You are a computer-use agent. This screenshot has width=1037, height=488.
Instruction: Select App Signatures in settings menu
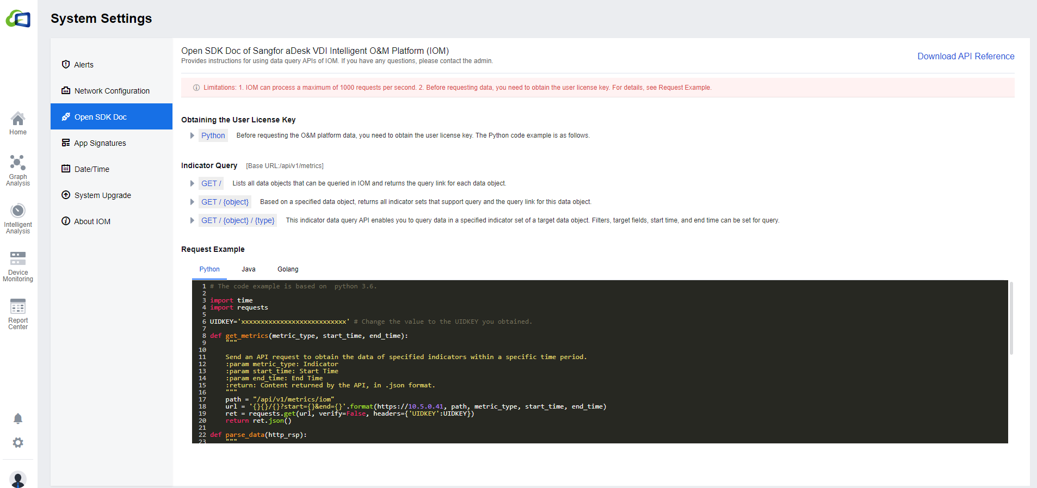(100, 143)
